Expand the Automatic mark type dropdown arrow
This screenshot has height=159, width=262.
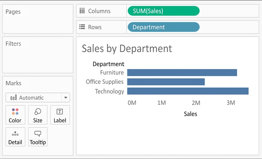66,98
